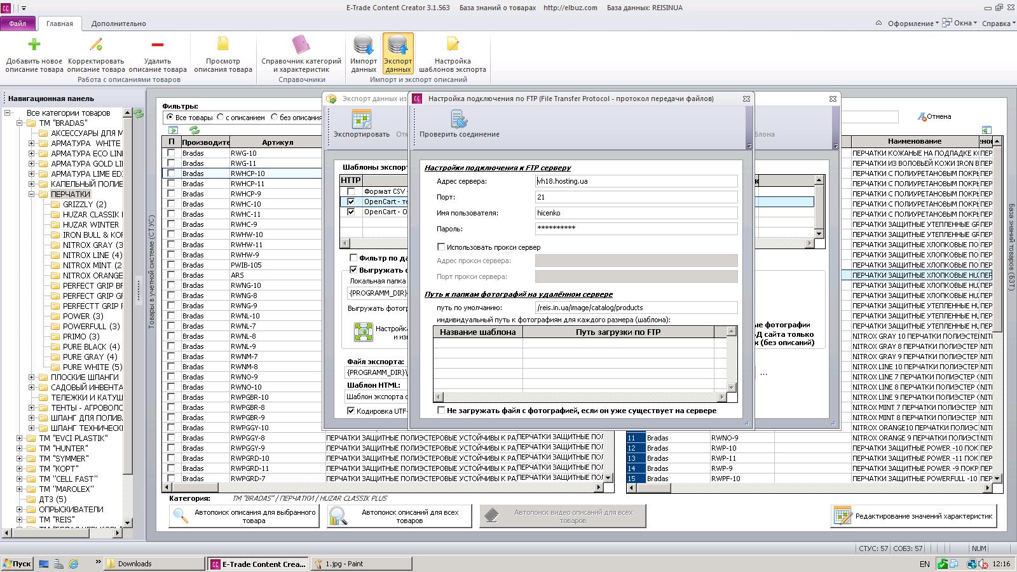Expand АРМАТУРА WHITE tree node
Viewport: 1017px width, 572px height.
31,144
